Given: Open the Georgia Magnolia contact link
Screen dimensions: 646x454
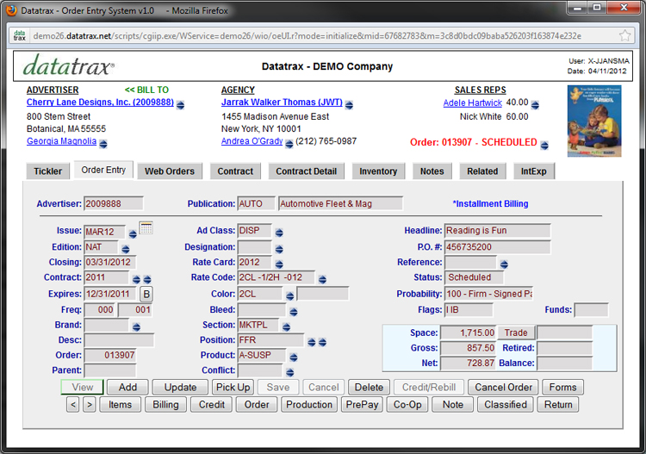Looking at the screenshot, I should 61,141.
